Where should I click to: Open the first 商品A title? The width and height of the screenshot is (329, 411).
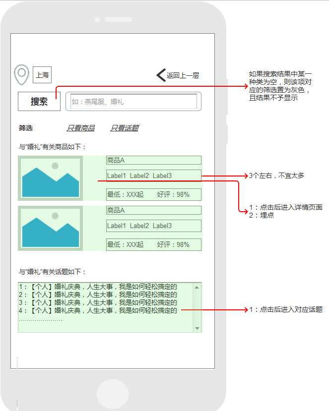[153, 160]
